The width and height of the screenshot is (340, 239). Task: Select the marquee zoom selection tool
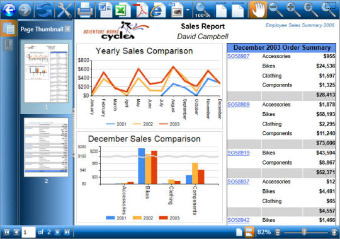point(329,9)
